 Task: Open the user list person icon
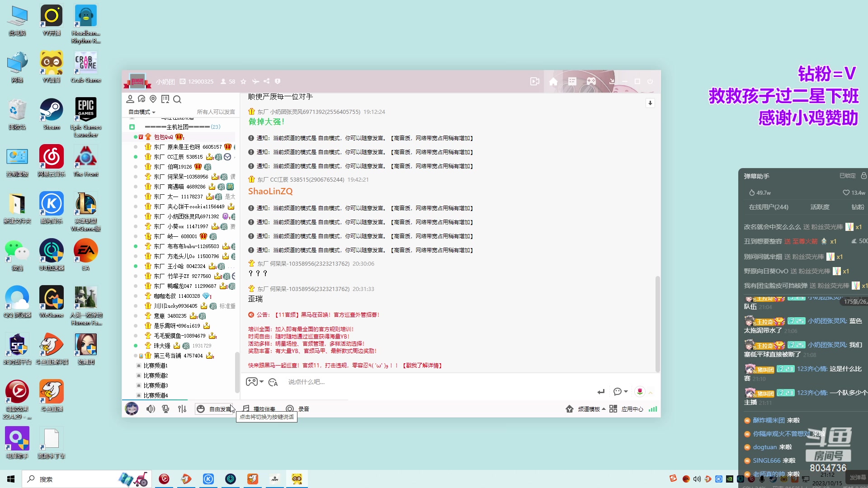click(130, 99)
